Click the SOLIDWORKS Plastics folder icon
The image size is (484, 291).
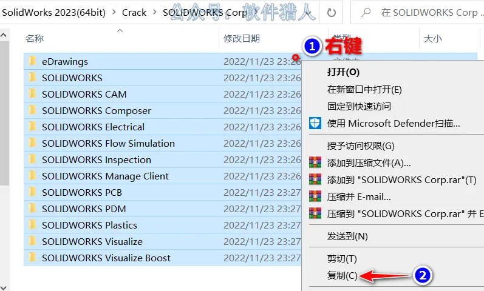(32, 224)
